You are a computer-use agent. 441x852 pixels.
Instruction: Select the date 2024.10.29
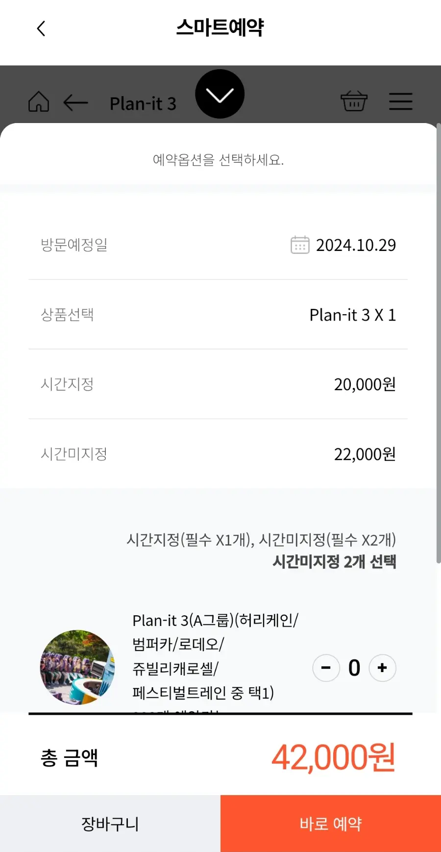point(356,245)
